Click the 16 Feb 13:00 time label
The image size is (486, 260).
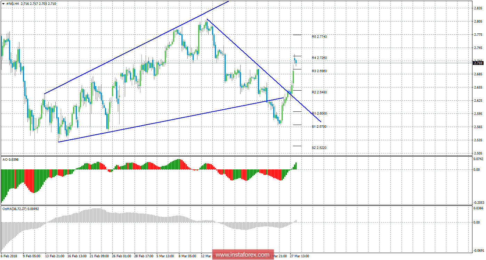78,256
